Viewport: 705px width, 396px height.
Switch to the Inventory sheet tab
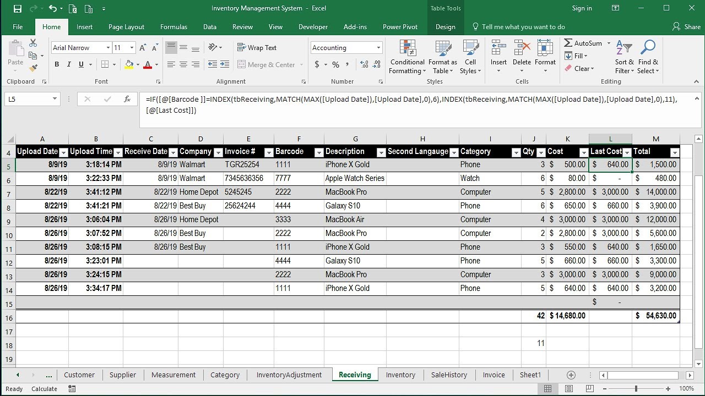coord(400,375)
